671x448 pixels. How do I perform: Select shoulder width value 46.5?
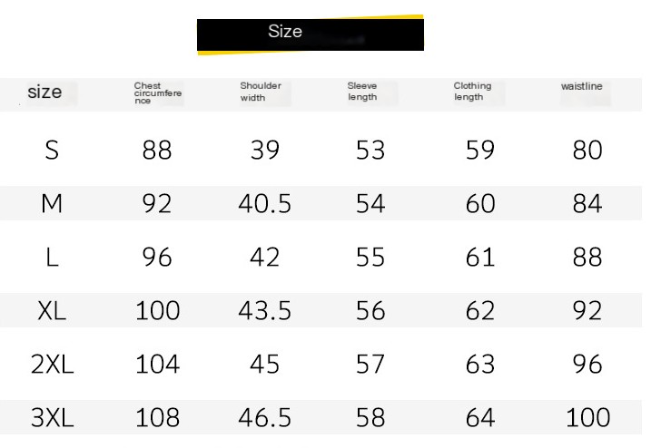pyautogui.click(x=265, y=418)
